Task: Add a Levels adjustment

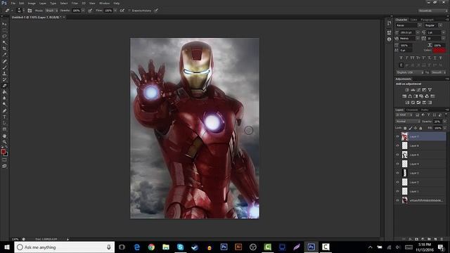Action: pos(413,90)
